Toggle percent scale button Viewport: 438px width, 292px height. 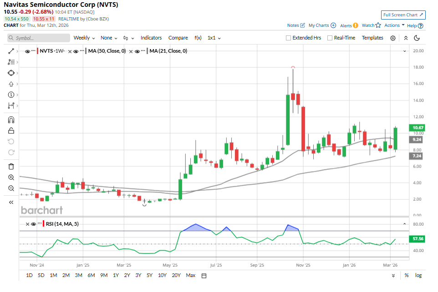(407, 276)
